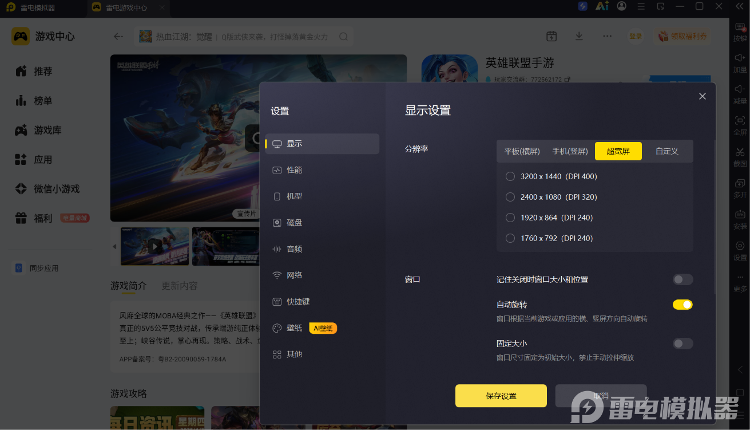750x430 pixels.
Task: Click 同步应用 in the sidebar
Action: 37,268
